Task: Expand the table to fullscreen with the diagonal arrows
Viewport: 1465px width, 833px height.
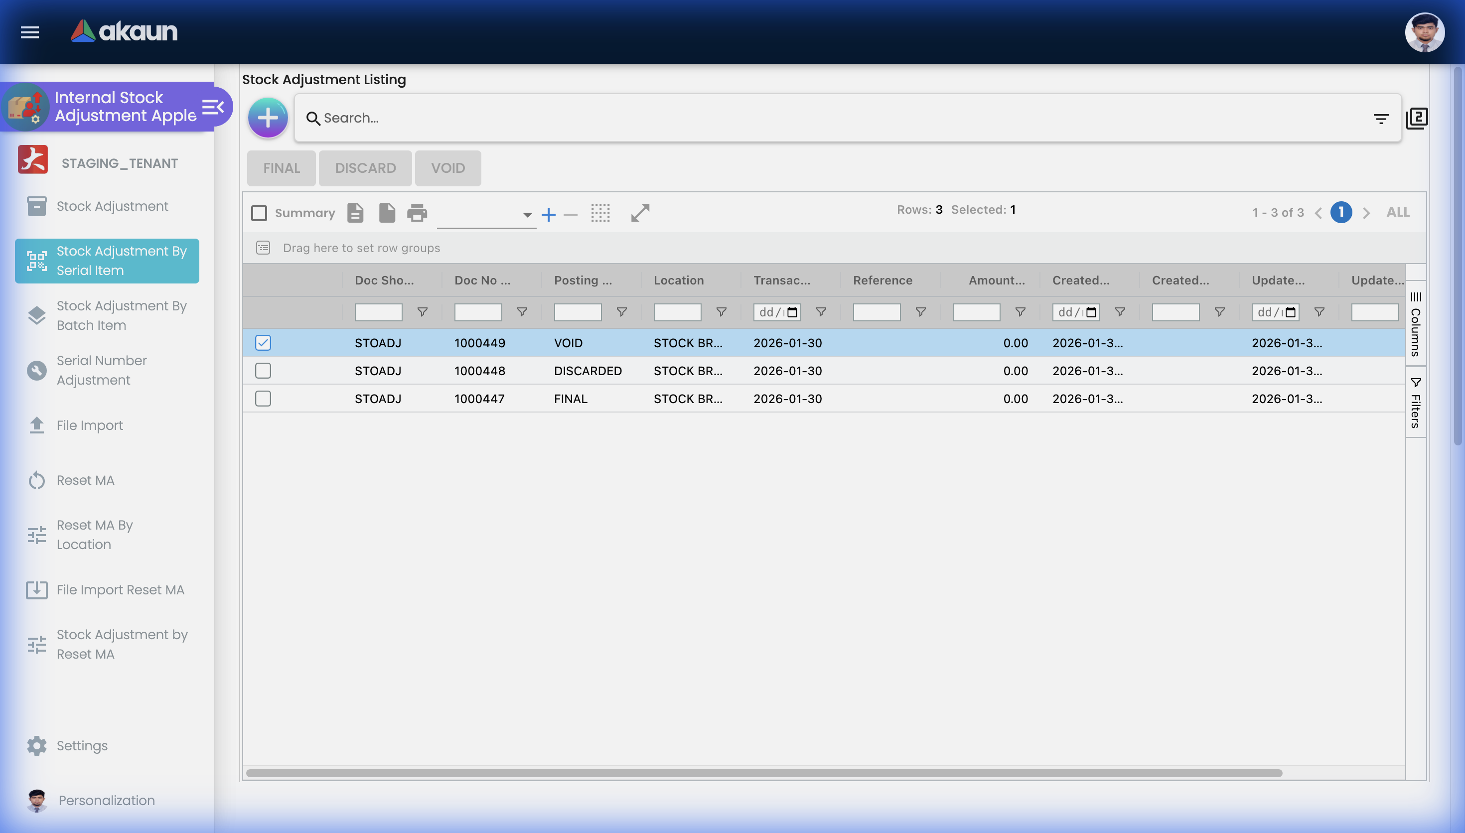Action: point(639,213)
